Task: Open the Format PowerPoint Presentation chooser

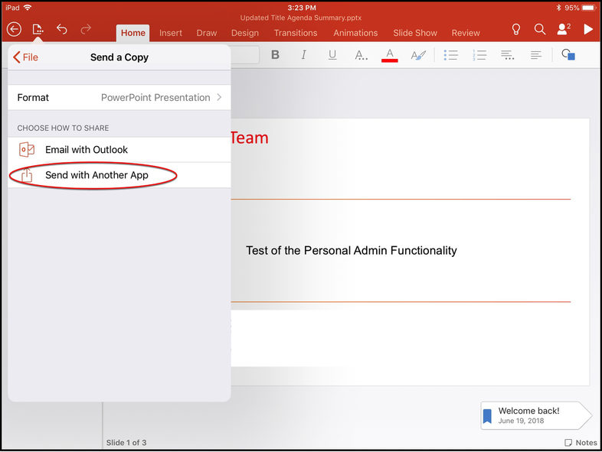Action: pos(119,97)
